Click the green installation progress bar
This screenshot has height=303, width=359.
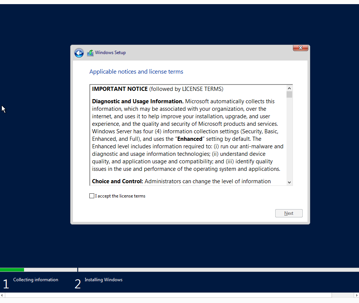point(12,270)
